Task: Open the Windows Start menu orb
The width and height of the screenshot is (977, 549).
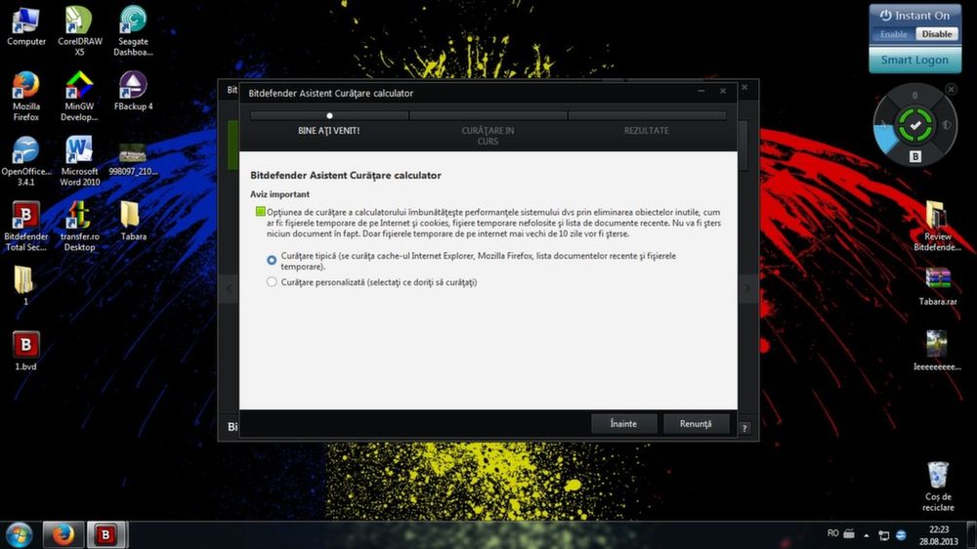Action: click(19, 534)
